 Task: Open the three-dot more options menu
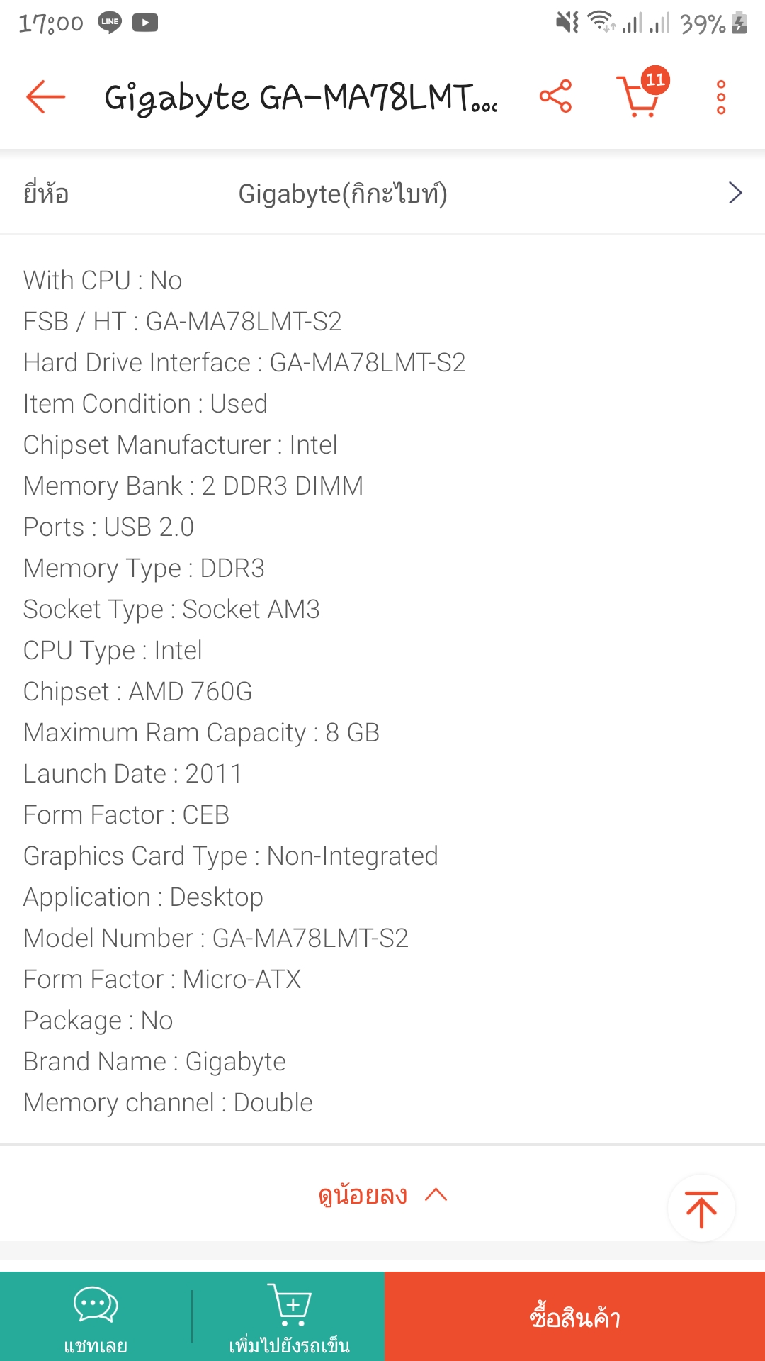(721, 97)
